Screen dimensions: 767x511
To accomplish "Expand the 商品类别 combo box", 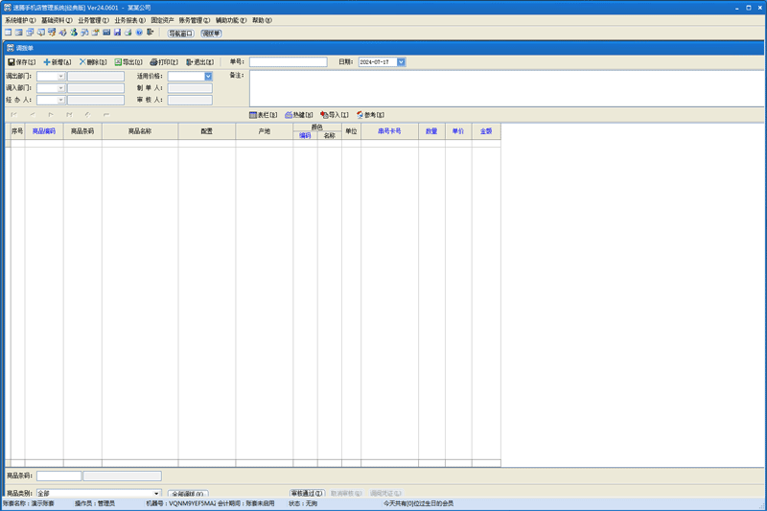I will 156,494.
